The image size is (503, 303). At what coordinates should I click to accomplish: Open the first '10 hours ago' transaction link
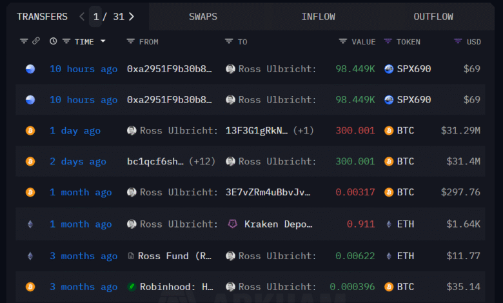(84, 69)
